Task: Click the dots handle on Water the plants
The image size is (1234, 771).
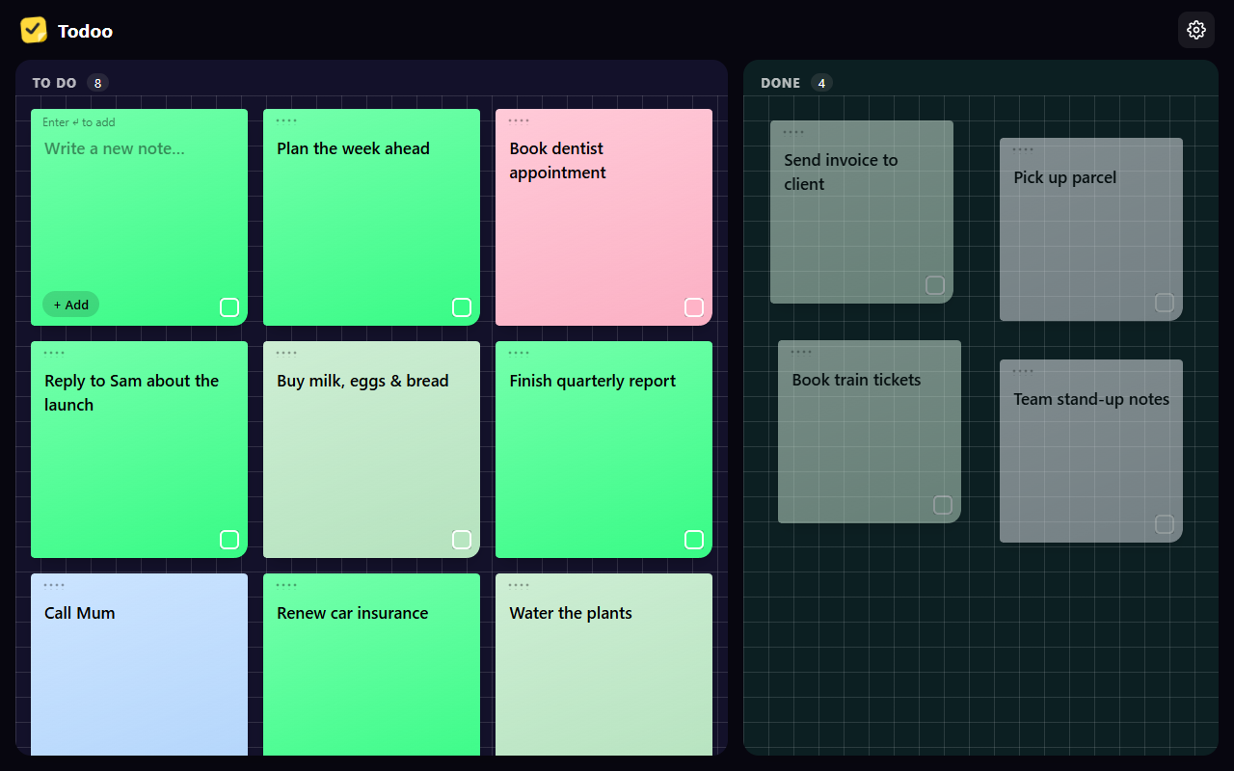Action: [x=519, y=585]
